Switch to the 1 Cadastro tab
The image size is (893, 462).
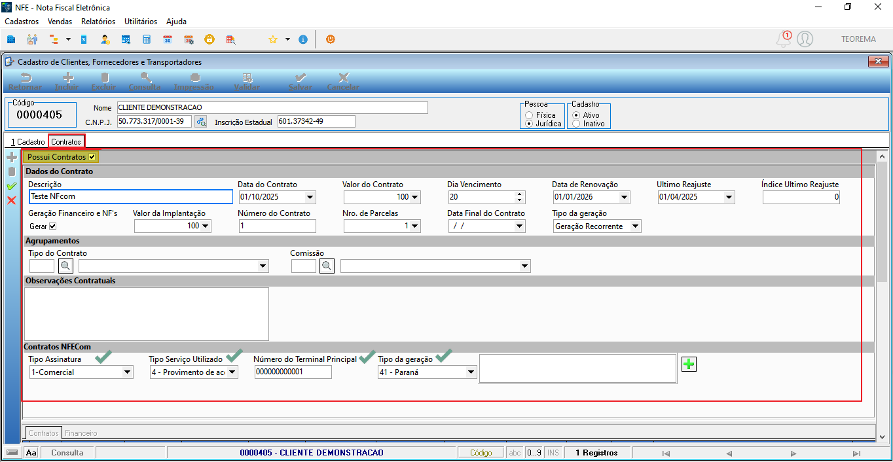[x=27, y=141]
